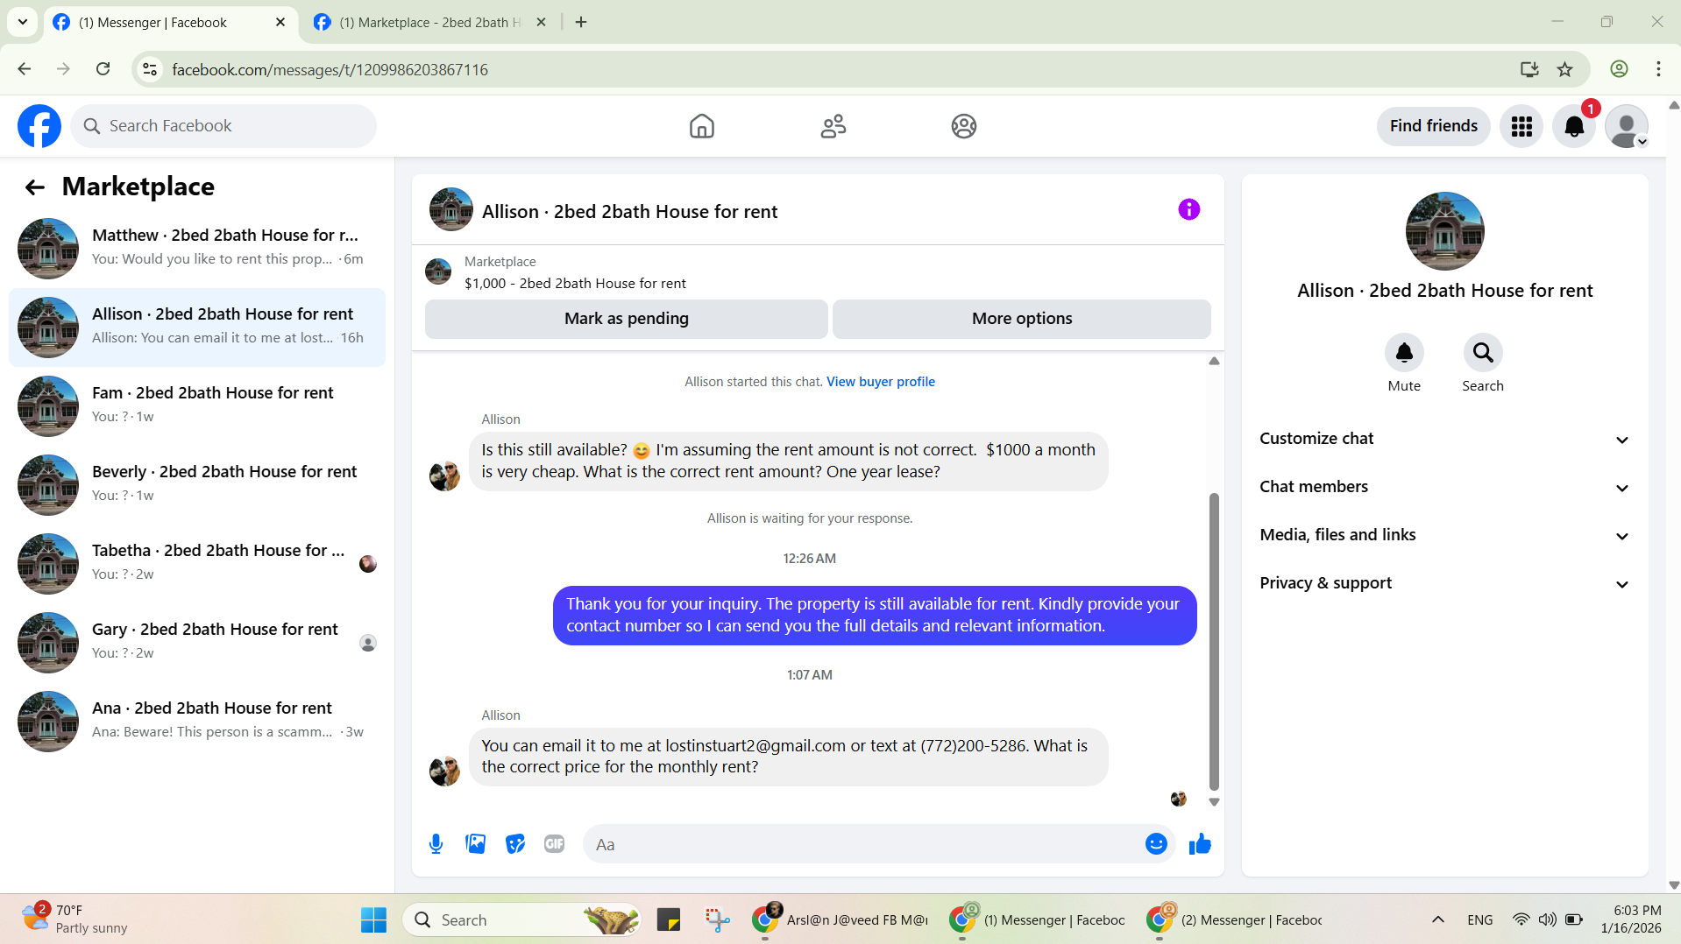This screenshot has height=944, width=1681.
Task: Open volume control in system tray
Action: pos(1548,919)
